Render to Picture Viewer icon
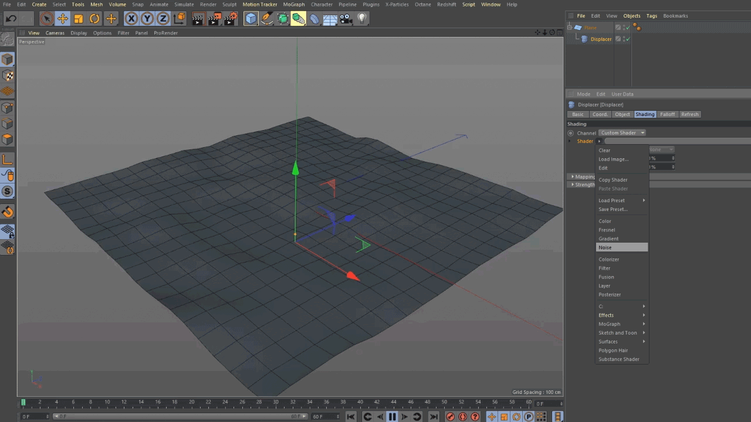 [215, 19]
